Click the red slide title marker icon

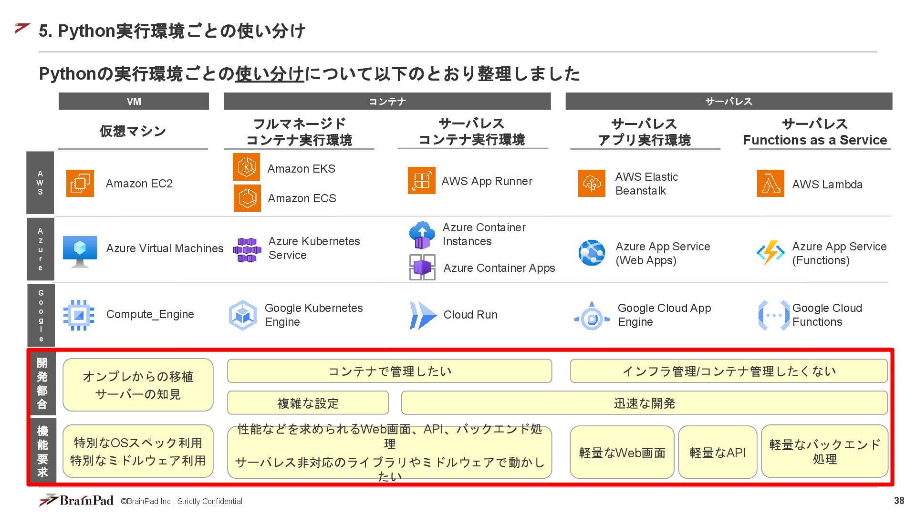click(22, 29)
